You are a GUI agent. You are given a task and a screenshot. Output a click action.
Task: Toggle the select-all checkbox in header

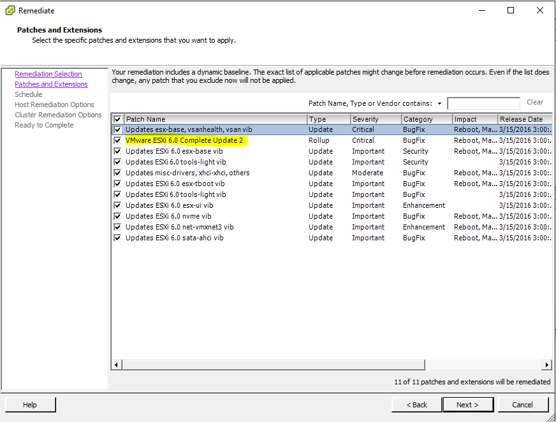117,119
